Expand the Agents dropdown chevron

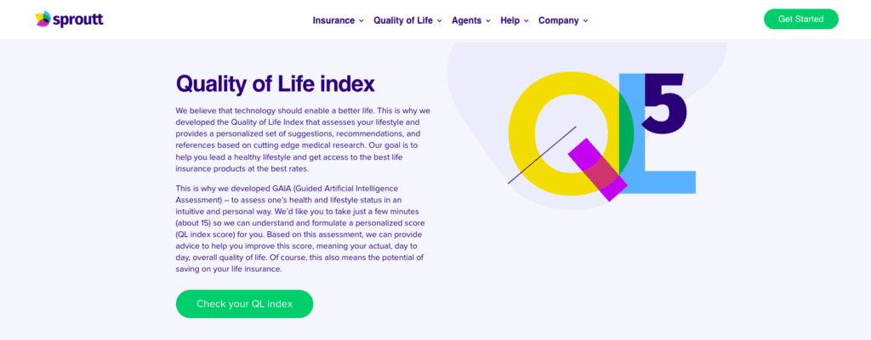tap(488, 20)
